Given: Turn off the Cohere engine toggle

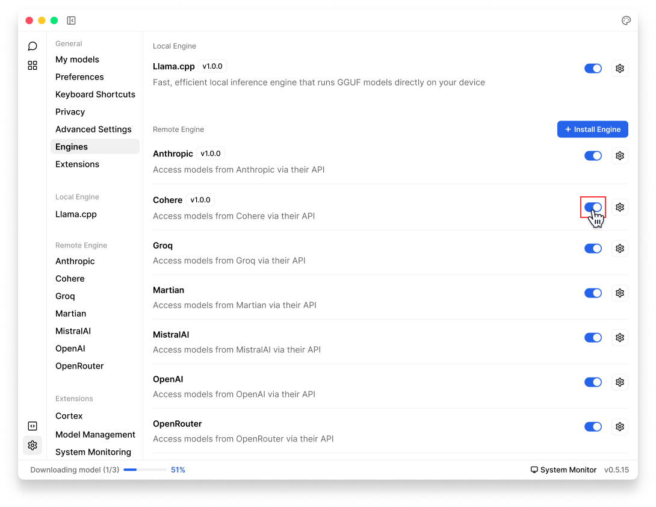Looking at the screenshot, I should (593, 207).
